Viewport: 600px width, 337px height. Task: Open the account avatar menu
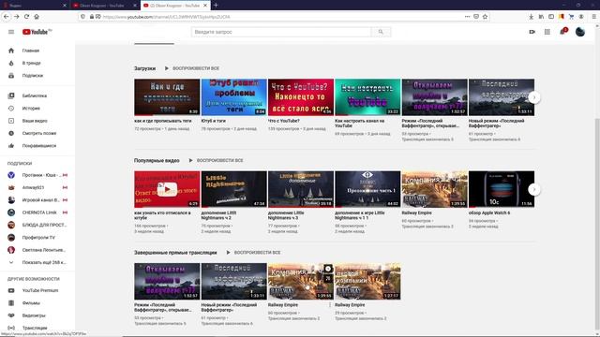click(x=580, y=32)
